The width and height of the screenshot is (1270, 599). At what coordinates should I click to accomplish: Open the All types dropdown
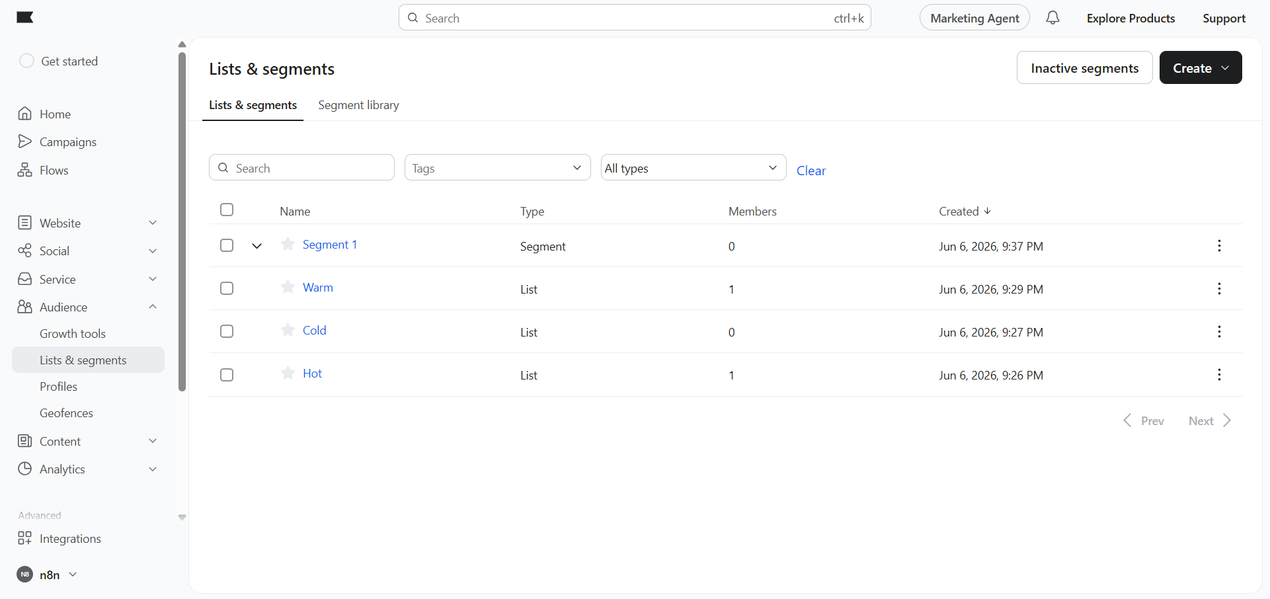(x=694, y=168)
